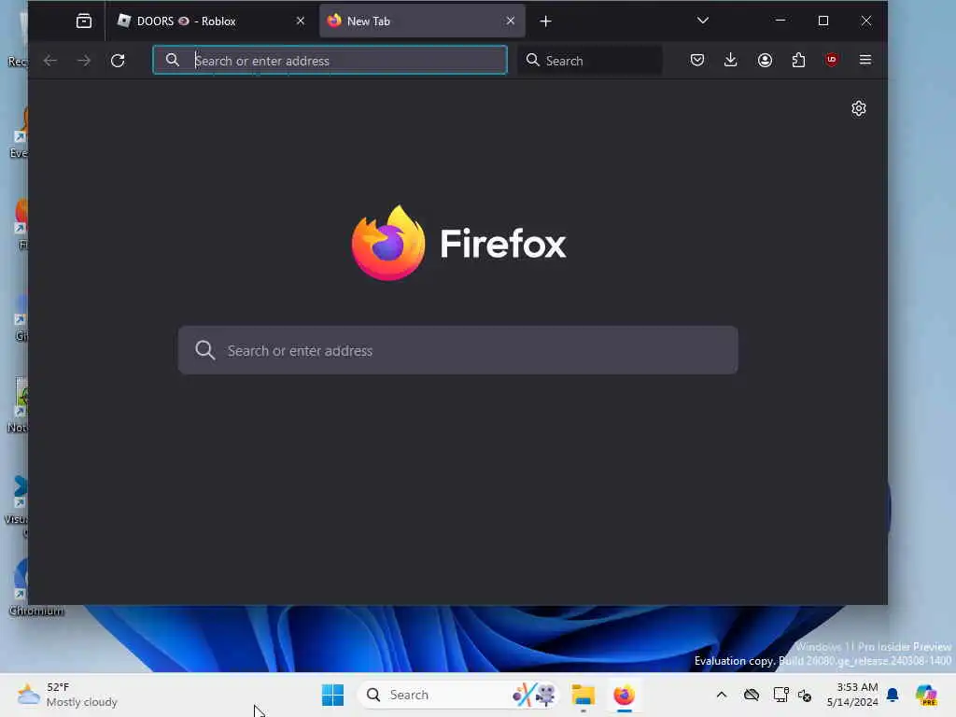Open a new tab with the plus button
Viewport: 956px width, 717px height.
545,21
